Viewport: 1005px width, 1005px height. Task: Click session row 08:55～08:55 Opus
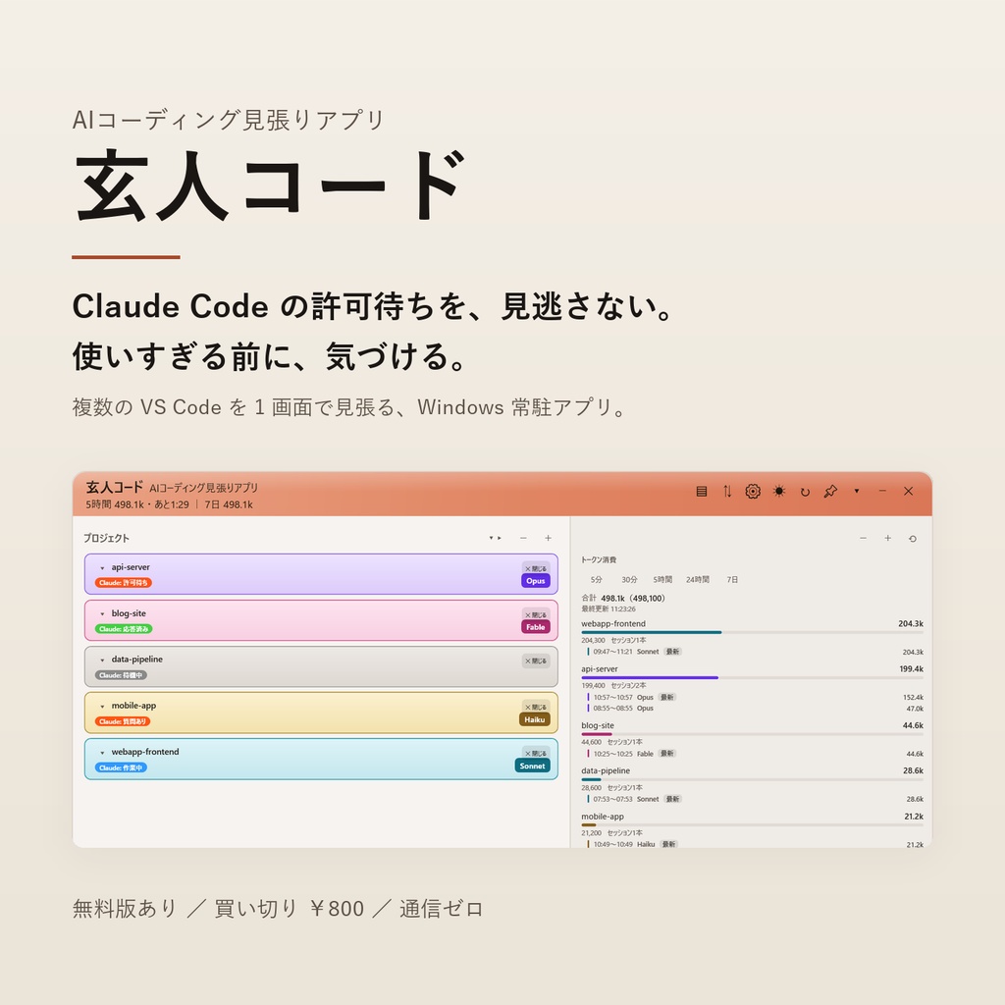click(x=755, y=709)
